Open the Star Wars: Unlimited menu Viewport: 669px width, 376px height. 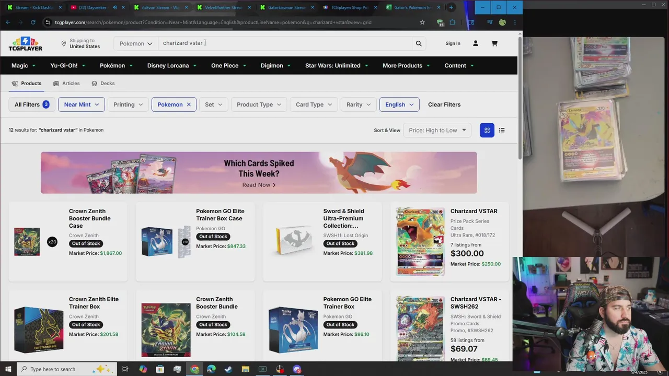337,66
